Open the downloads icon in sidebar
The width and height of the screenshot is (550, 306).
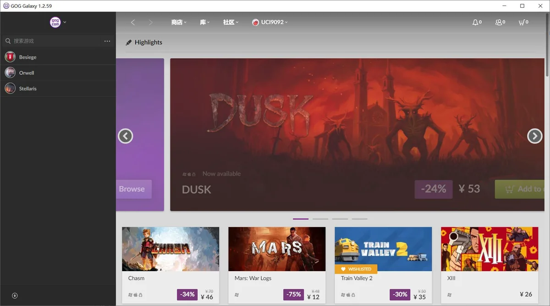click(x=15, y=296)
